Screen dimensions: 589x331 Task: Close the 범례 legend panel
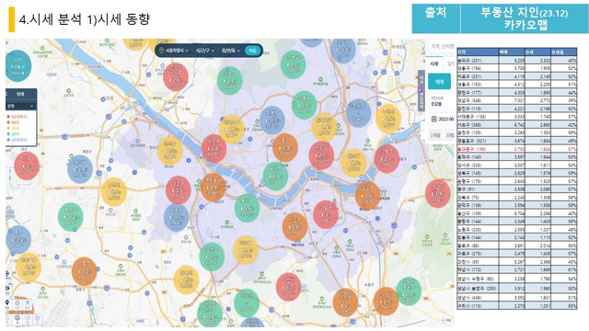coord(7,94)
